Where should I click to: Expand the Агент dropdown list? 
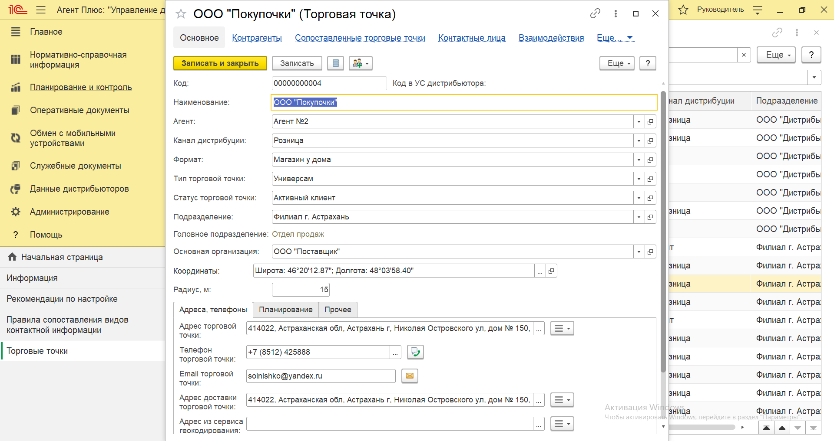[x=639, y=121]
